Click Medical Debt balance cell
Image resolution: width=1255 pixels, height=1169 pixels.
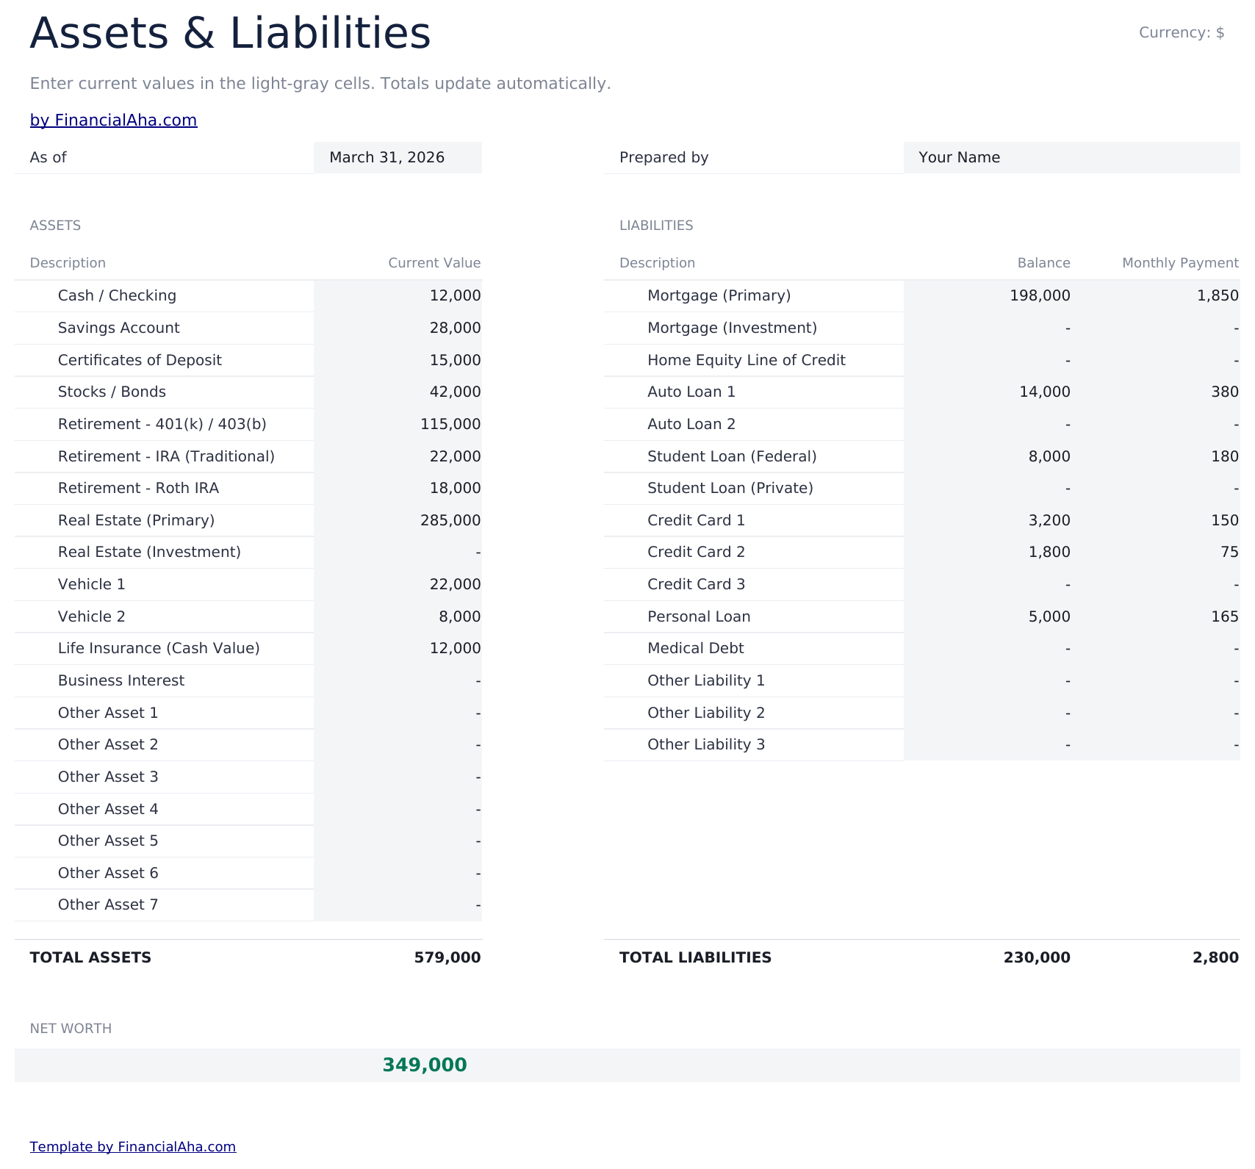[x=988, y=648]
